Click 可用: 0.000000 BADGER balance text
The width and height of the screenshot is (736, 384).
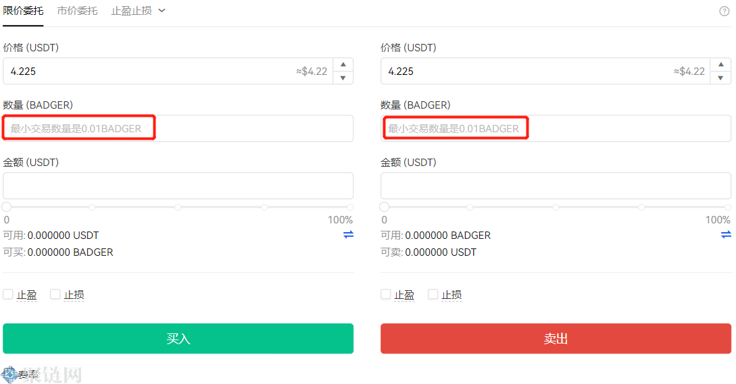(x=436, y=236)
